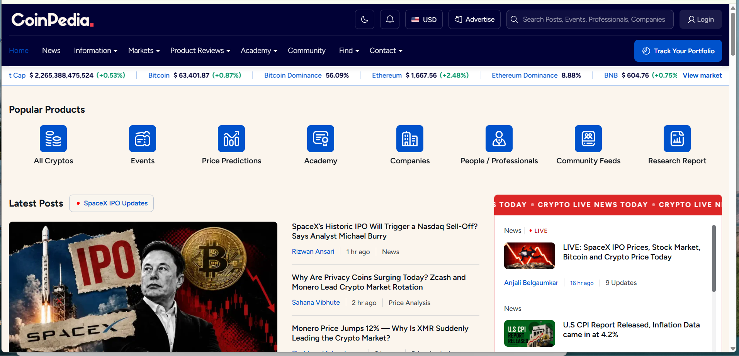Click the Ethereum Dominance ticker label
The height and width of the screenshot is (356, 739).
click(524, 75)
